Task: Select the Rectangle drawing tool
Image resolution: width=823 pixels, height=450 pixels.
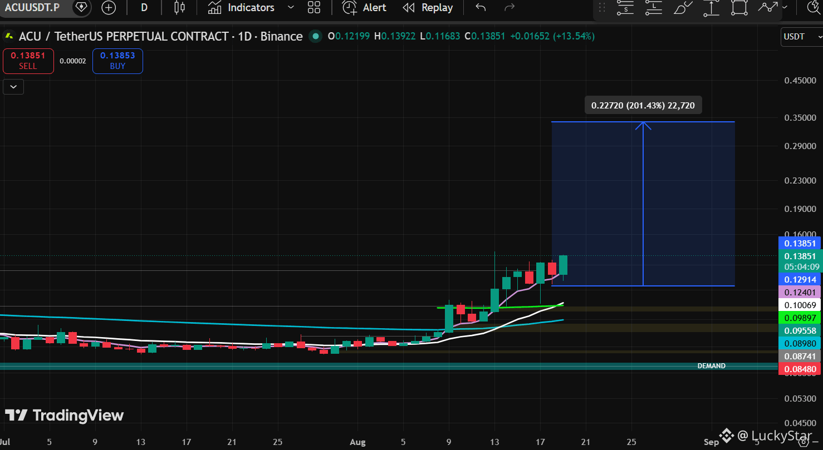Action: (739, 8)
